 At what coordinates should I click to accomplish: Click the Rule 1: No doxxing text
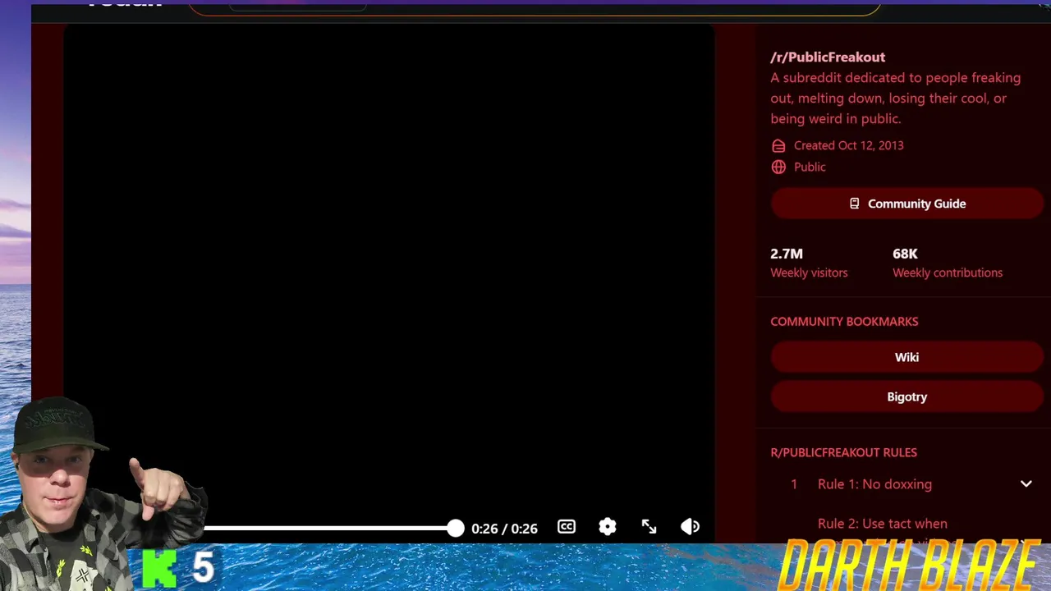(874, 484)
